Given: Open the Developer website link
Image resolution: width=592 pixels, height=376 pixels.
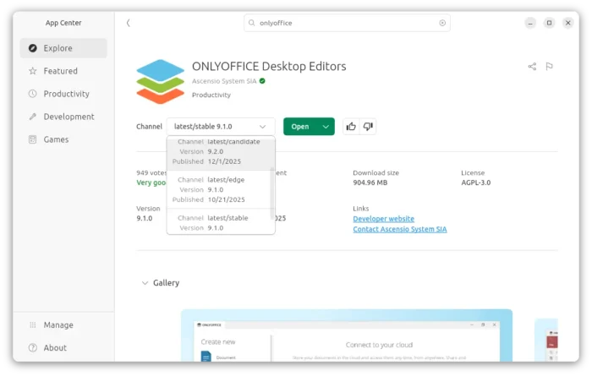Looking at the screenshot, I should coord(383,219).
